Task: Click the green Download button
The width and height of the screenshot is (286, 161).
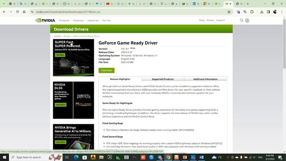Action: pyautogui.click(x=106, y=70)
